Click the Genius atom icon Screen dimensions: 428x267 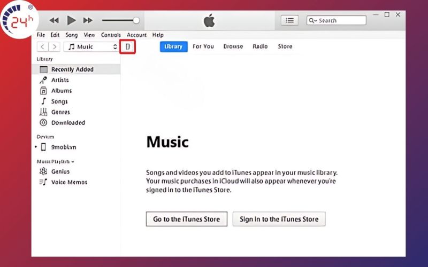pyautogui.click(x=43, y=171)
